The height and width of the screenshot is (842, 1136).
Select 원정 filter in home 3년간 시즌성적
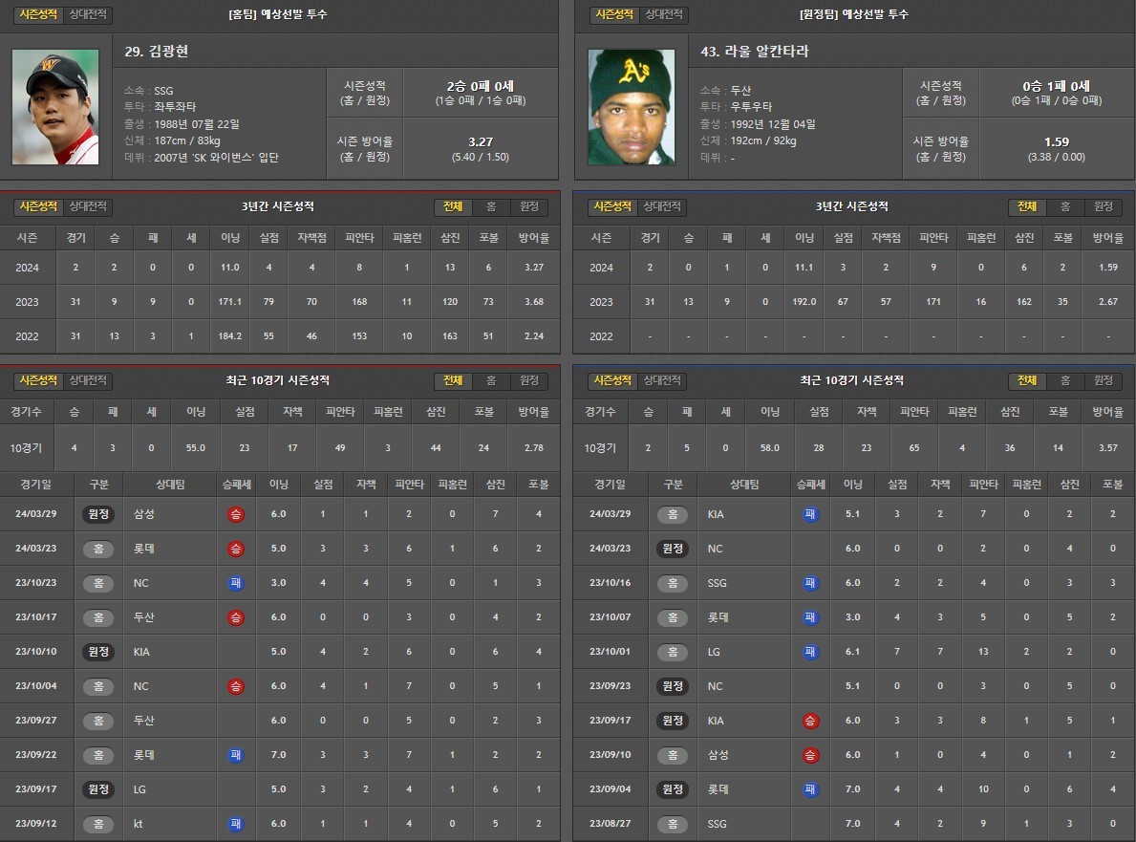tap(529, 207)
